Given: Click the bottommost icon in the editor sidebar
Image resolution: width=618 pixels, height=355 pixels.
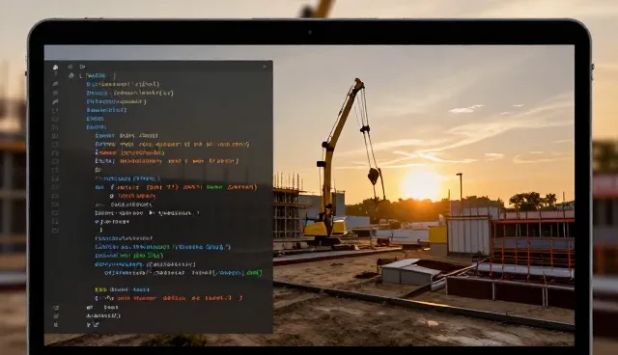Looking at the screenshot, I should pyautogui.click(x=56, y=325).
